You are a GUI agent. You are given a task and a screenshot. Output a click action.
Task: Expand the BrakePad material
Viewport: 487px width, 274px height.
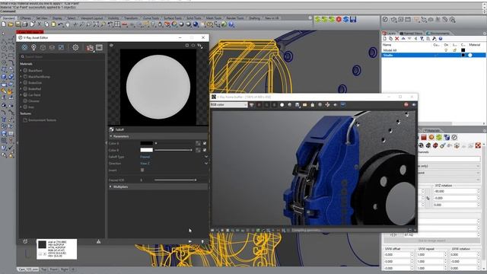(x=21, y=89)
